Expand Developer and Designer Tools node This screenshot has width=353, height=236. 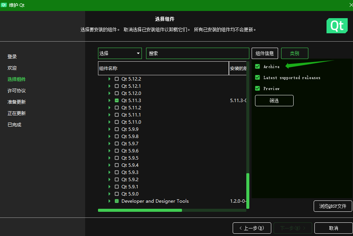[x=109, y=201]
